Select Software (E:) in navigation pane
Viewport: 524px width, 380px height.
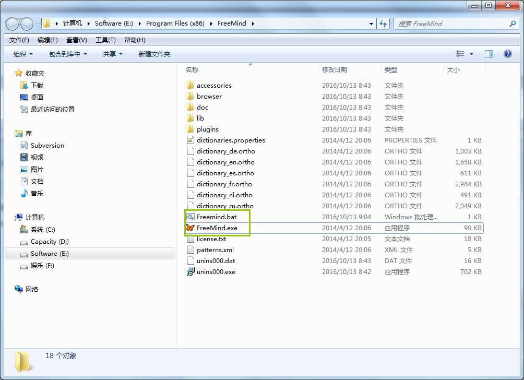coord(90,254)
